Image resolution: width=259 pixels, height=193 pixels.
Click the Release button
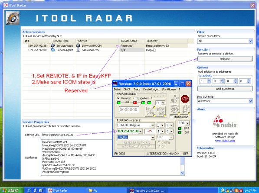(x=225, y=59)
